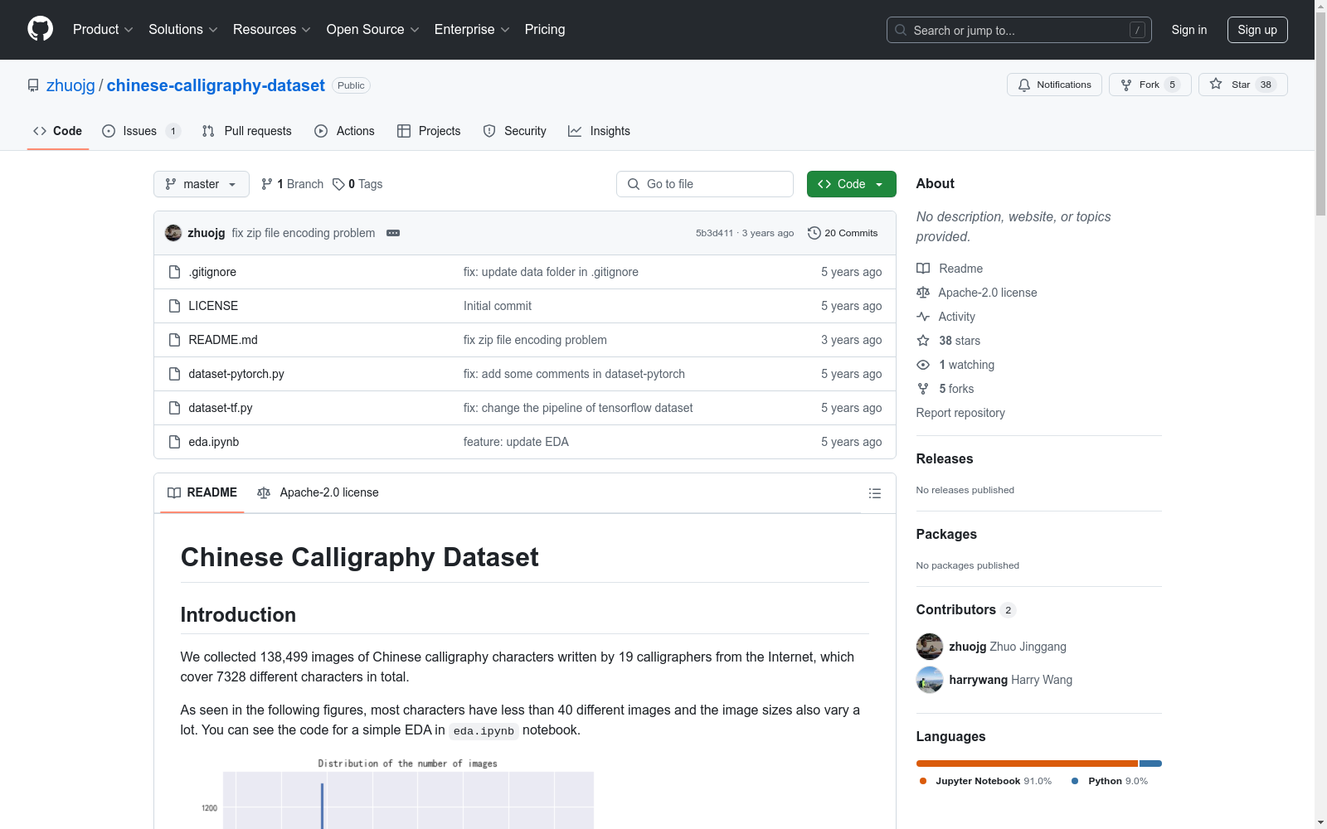Viewport: 1327px width, 829px height.
Task: Switch to the Insights tab
Action: point(599,131)
